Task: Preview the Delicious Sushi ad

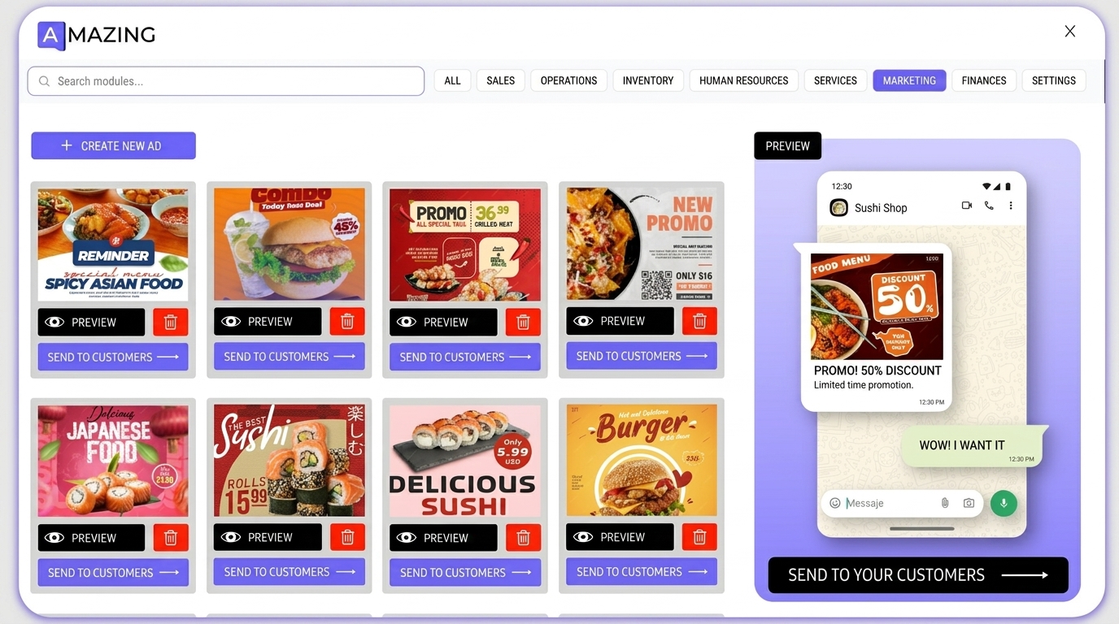Action: 443,538
